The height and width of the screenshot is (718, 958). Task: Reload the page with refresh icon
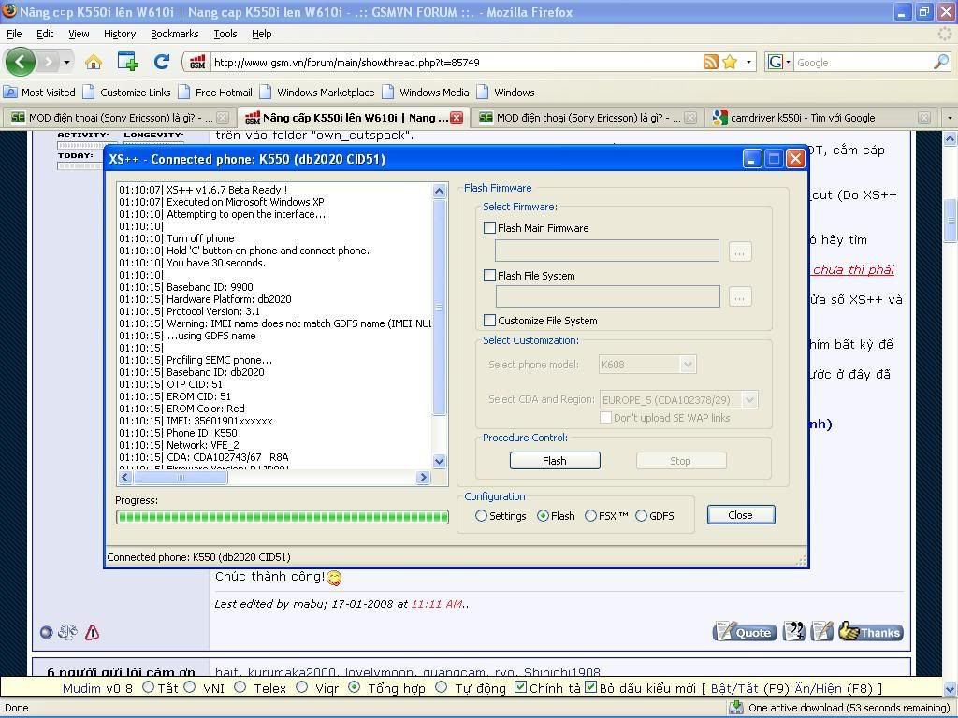161,62
